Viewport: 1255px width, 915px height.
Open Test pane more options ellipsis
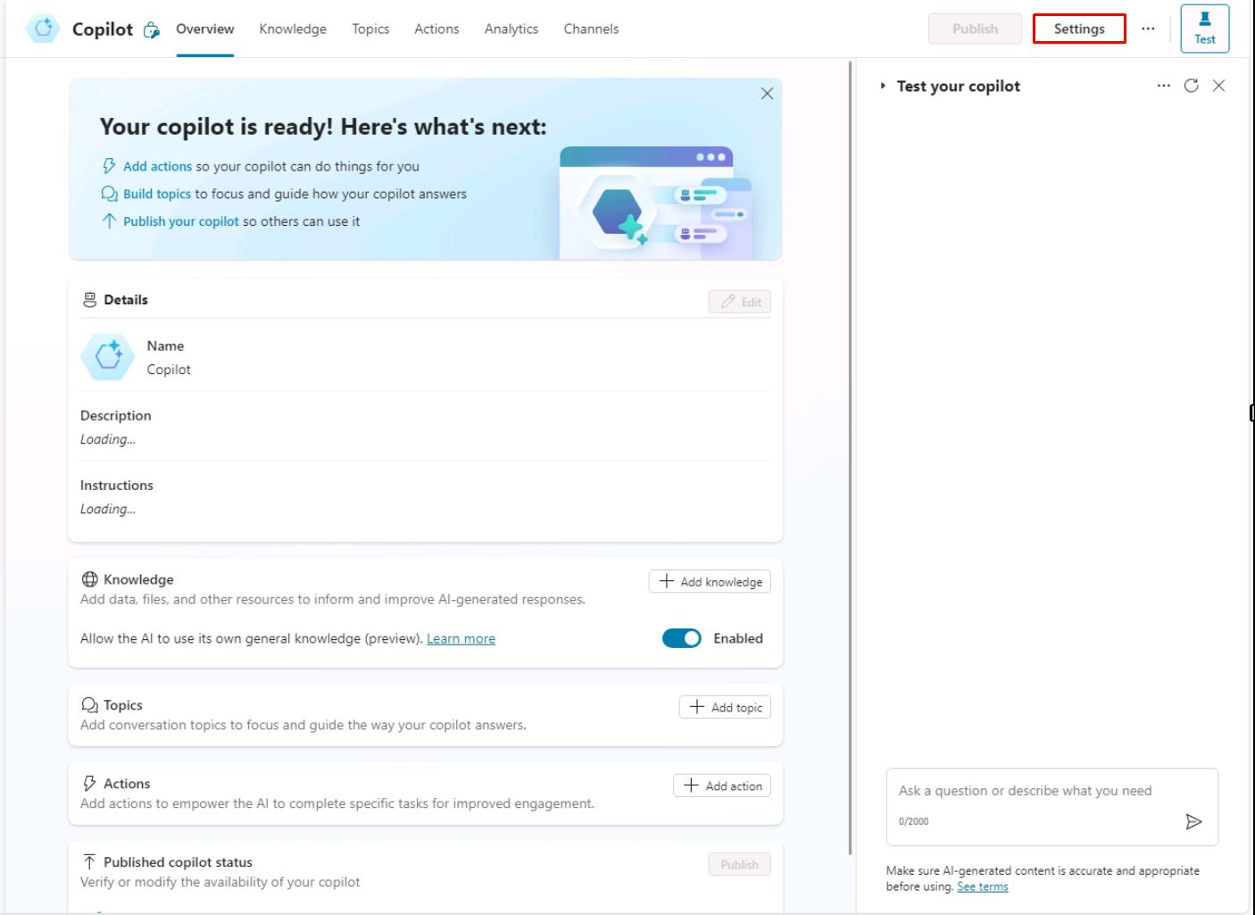tap(1163, 86)
